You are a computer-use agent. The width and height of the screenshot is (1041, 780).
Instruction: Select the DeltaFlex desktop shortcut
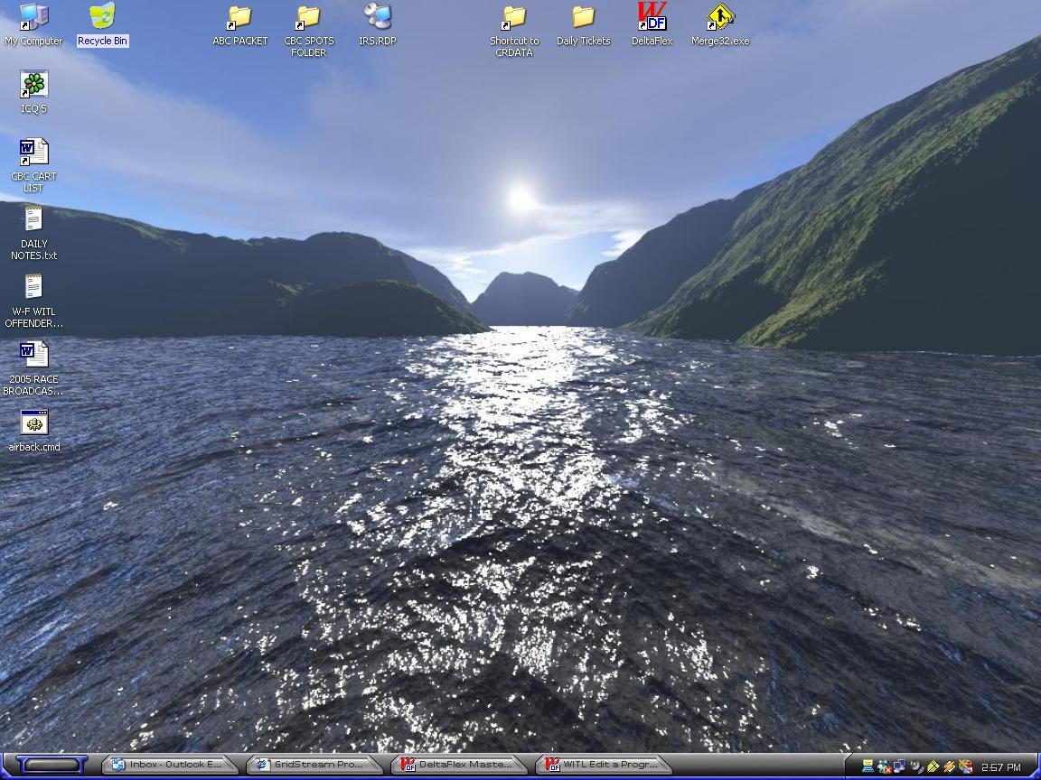[x=652, y=17]
